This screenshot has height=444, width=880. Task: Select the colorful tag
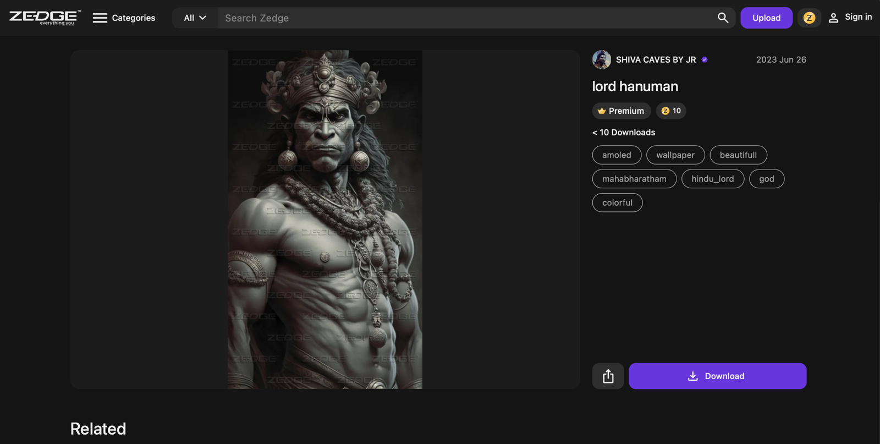click(617, 202)
